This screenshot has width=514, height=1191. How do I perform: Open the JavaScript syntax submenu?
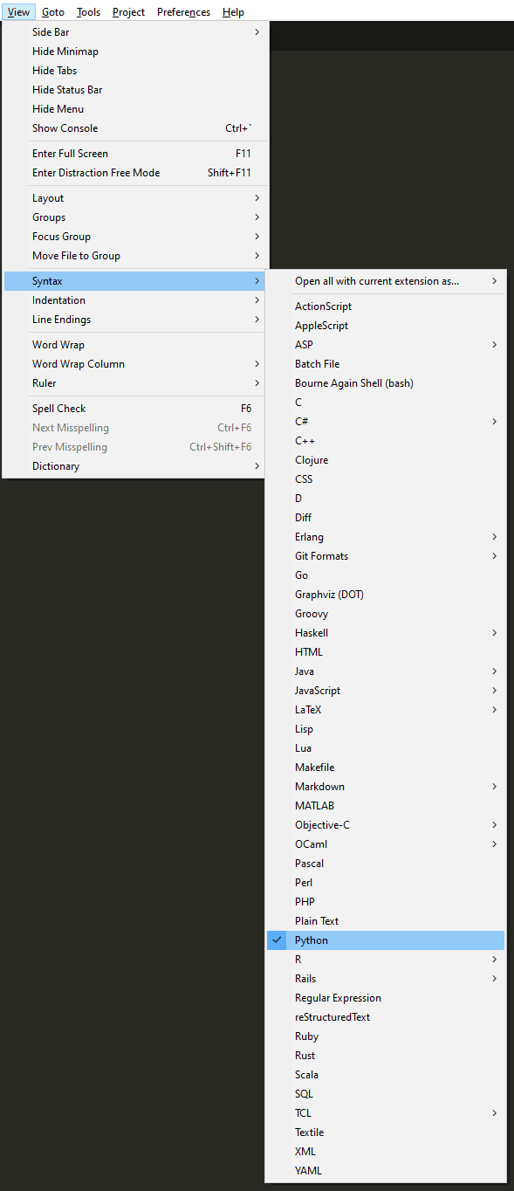[x=386, y=691]
